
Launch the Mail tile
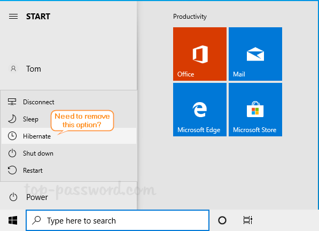(255, 54)
